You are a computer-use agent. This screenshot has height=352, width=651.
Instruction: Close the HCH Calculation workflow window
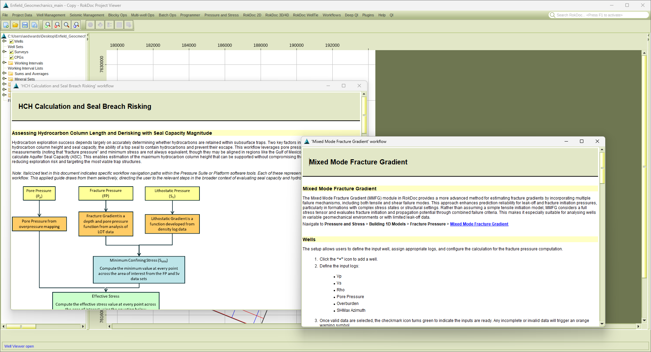pyautogui.click(x=359, y=86)
